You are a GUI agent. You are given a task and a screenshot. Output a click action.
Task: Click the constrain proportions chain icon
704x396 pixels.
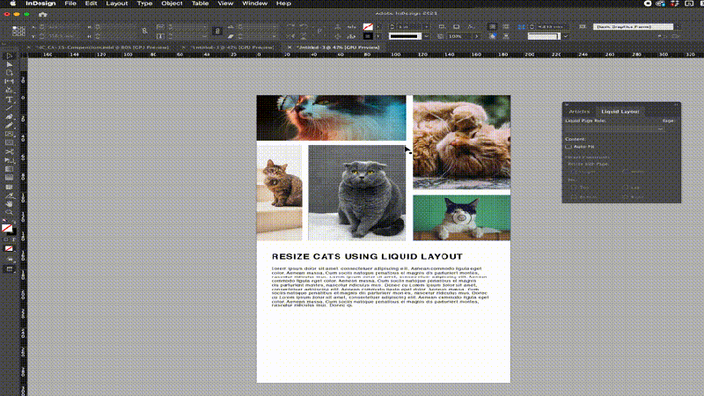(x=144, y=31)
